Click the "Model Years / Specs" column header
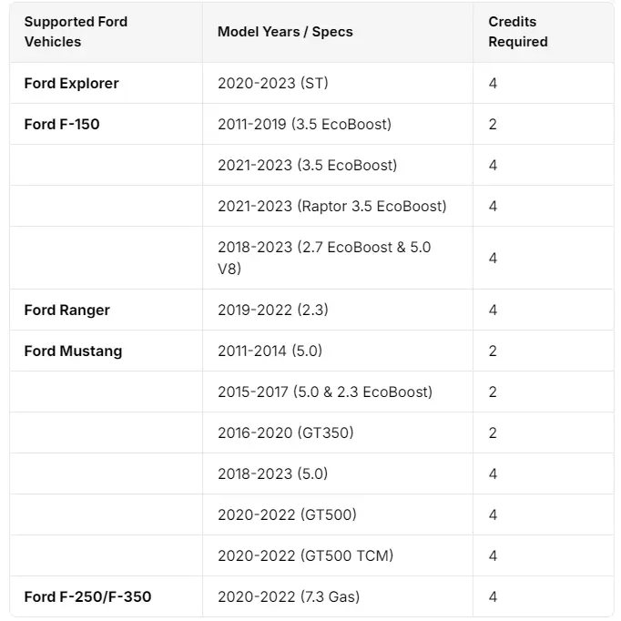This screenshot has width=621, height=621. (x=285, y=32)
